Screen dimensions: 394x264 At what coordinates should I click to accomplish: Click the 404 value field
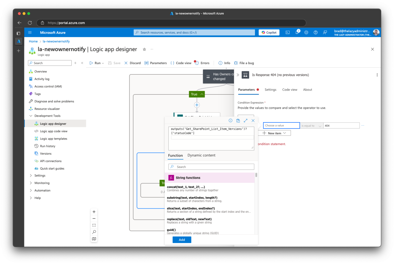[341, 126]
